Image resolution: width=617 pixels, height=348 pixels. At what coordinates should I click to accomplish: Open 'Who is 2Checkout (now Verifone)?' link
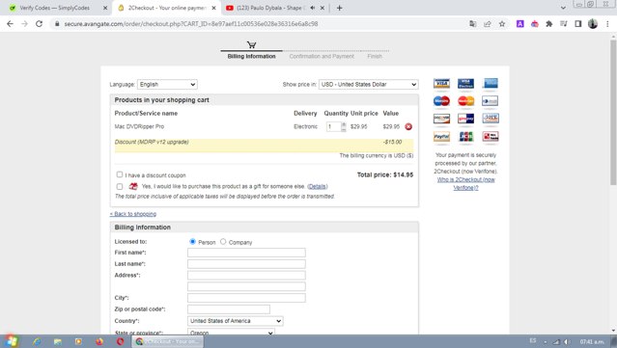[x=466, y=184]
